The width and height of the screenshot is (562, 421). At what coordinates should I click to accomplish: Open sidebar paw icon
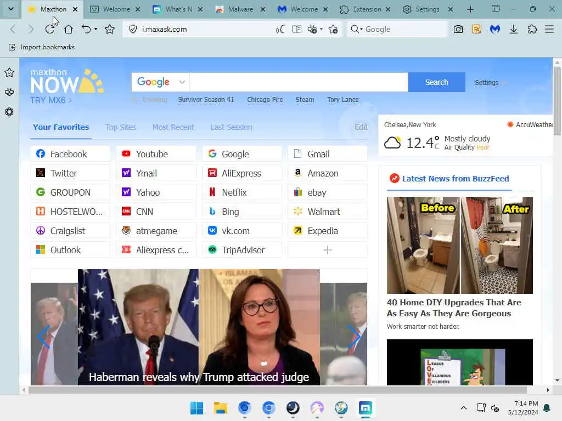(9, 92)
